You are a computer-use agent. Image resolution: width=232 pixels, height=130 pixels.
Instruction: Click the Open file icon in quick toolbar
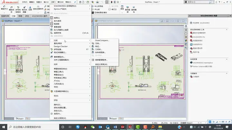click(88, 2)
